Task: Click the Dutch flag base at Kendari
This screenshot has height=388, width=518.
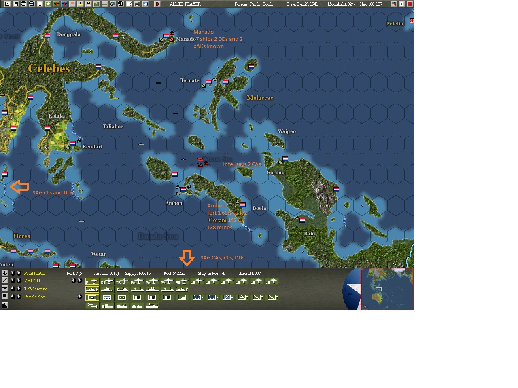Action: click(73, 143)
